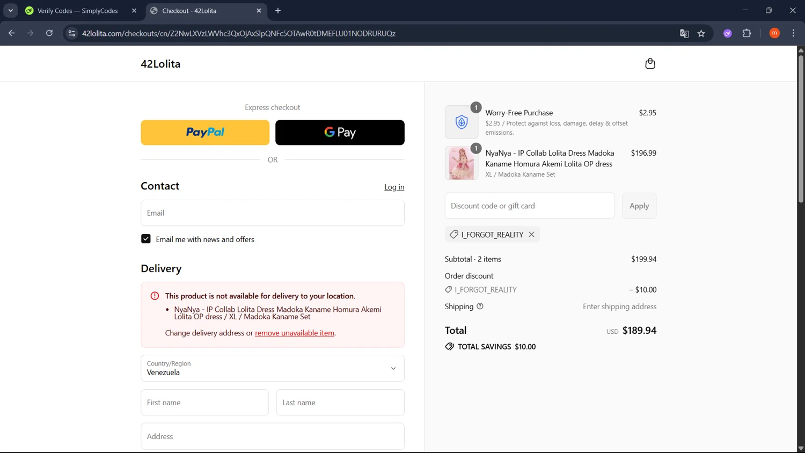Viewport: 805px width, 453px height.
Task: Close the Verify Codes SimplyCodes tab
Action: click(134, 11)
